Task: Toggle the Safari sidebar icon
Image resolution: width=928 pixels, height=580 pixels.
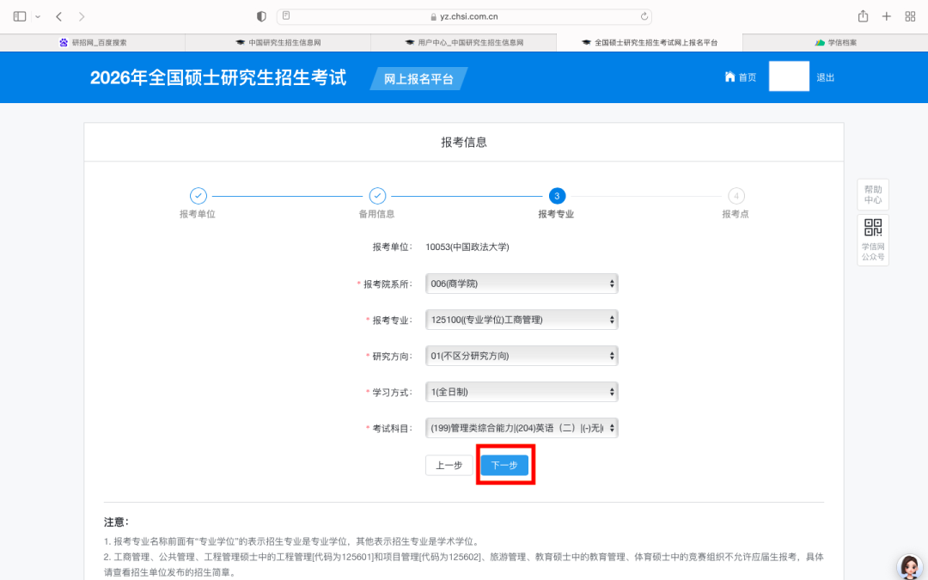Action: [x=20, y=16]
